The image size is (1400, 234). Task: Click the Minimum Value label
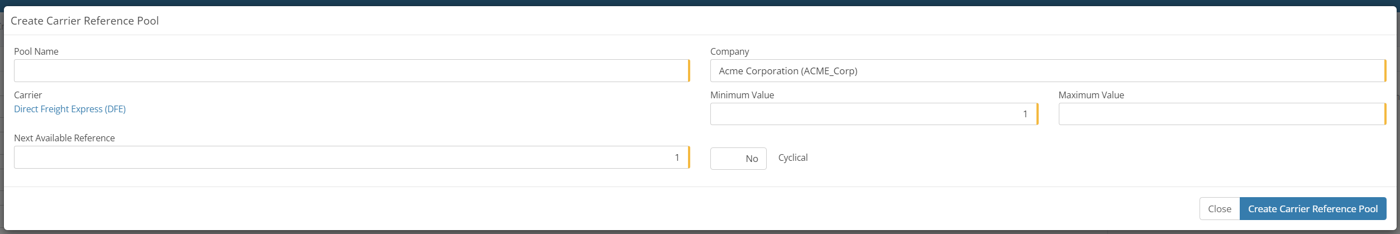(x=742, y=95)
